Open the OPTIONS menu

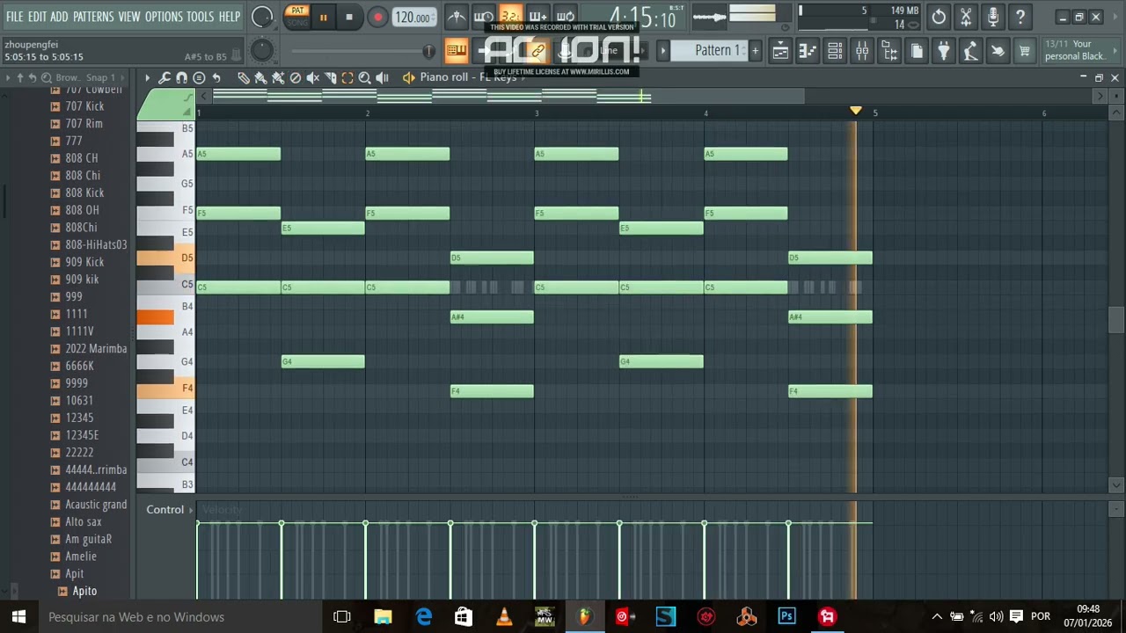coord(164,17)
